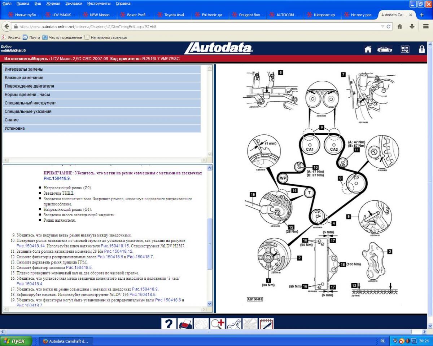Click the 20:24 system tray clock
Screen dimensions: 433x346
point(424,341)
